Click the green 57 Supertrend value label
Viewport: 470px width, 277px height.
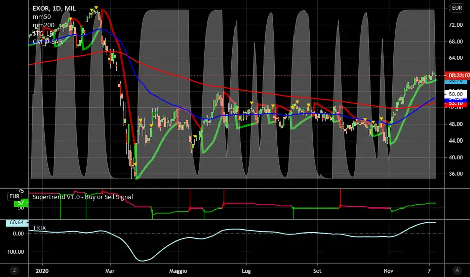[21, 203]
